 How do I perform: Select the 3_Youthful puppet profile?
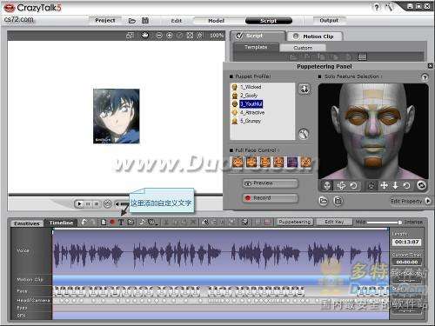(x=251, y=103)
